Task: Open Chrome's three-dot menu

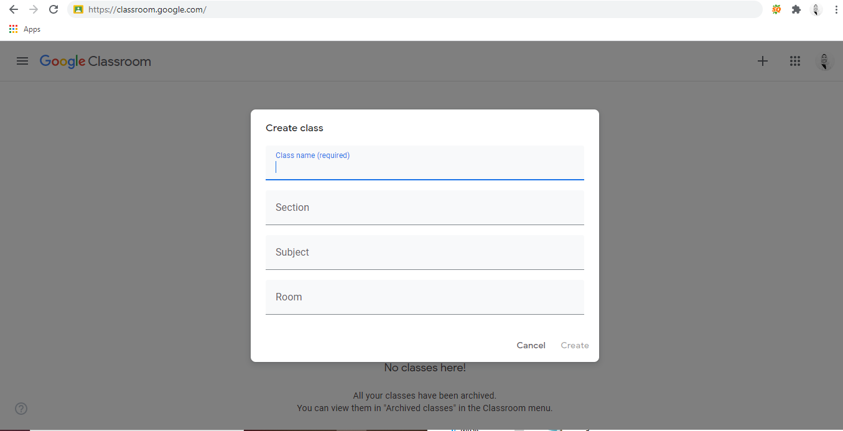Action: tap(836, 9)
